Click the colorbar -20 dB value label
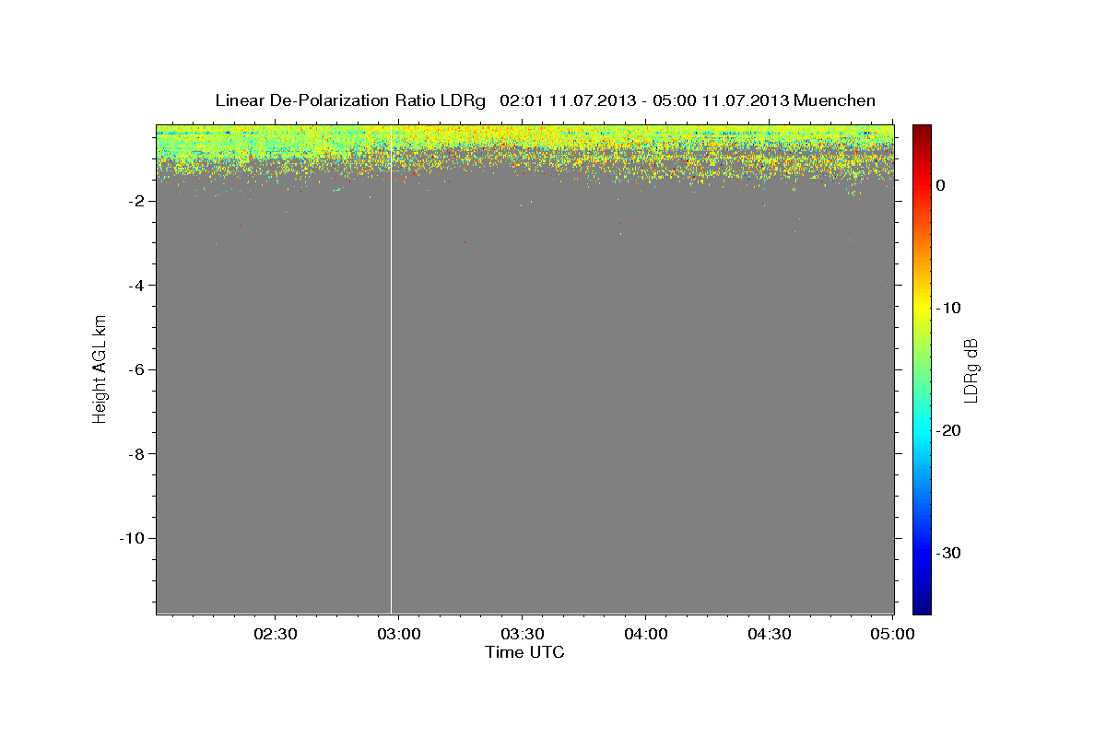The width and height of the screenshot is (1106, 737). (x=948, y=430)
